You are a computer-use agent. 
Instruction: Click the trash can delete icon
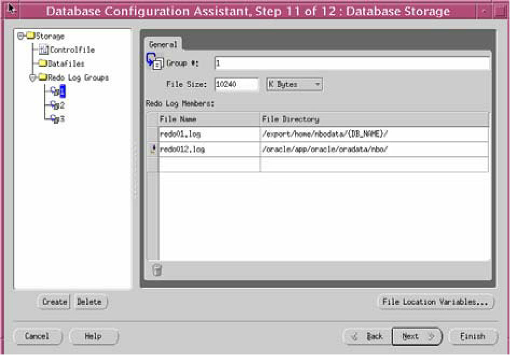click(157, 270)
